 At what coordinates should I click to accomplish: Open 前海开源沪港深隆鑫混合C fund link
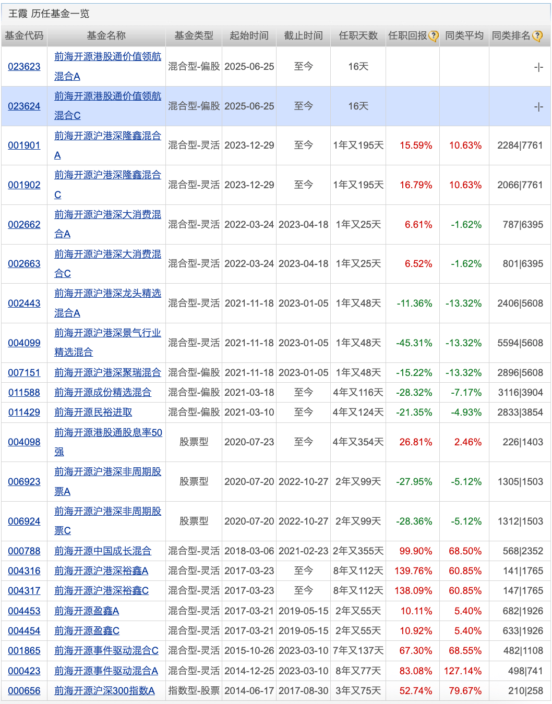[107, 185]
